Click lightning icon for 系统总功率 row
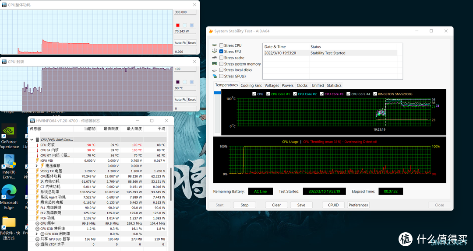 tap(37, 192)
